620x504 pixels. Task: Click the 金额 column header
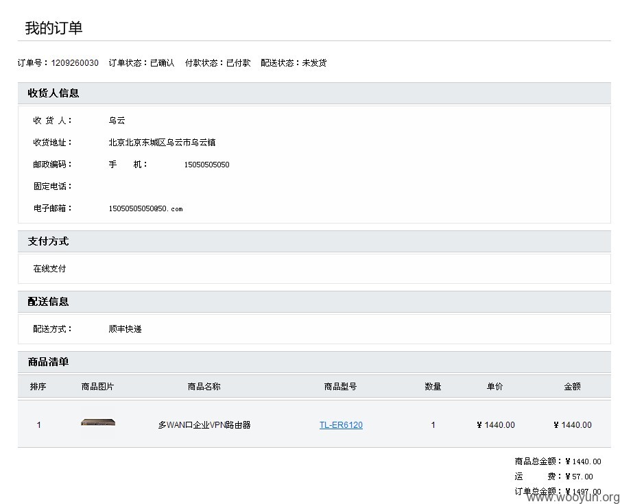572,387
